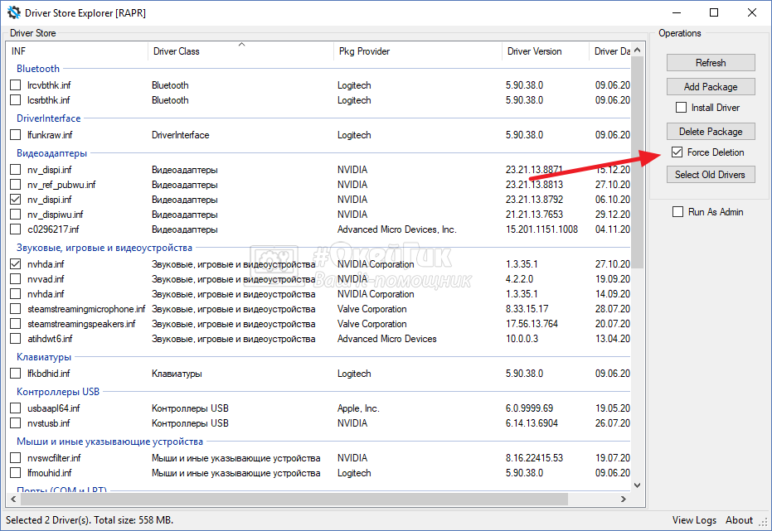Uncheck the checked nvhda.inf driver
The height and width of the screenshot is (531, 772).
[x=16, y=264]
